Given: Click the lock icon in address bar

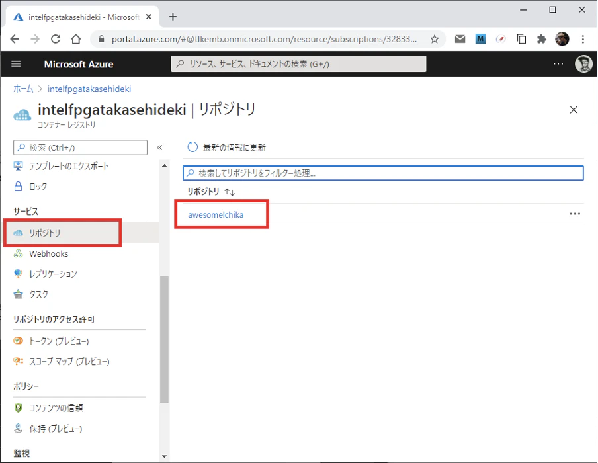Looking at the screenshot, I should (101, 39).
